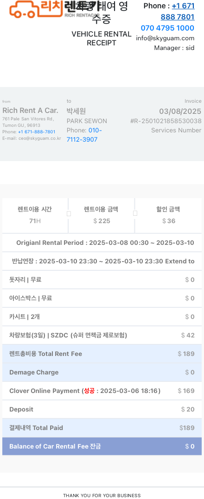204x499 pixels.
Task: Call the 070 4795 1000 number
Action: click(x=167, y=28)
